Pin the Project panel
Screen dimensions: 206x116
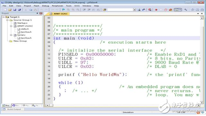pyautogui.click(x=37, y=13)
